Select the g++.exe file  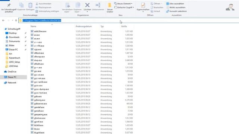click(38, 68)
